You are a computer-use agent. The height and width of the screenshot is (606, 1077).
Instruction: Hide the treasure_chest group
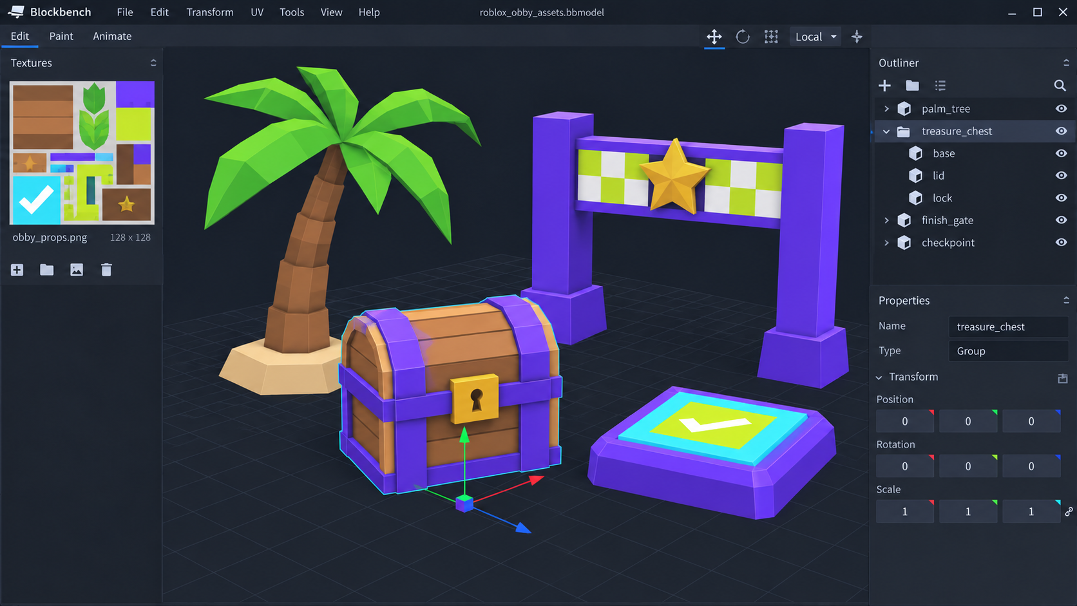(x=1061, y=131)
